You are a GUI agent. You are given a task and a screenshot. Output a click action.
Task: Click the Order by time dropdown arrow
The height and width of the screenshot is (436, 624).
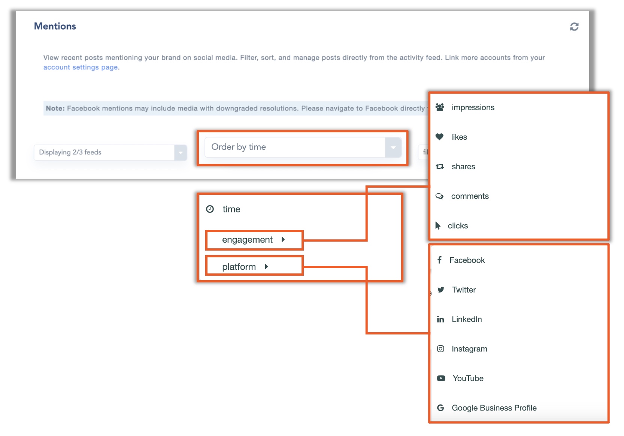pyautogui.click(x=393, y=147)
